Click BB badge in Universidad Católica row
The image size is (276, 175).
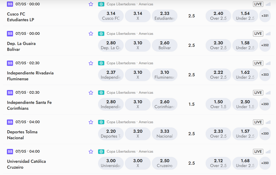coord(10,152)
